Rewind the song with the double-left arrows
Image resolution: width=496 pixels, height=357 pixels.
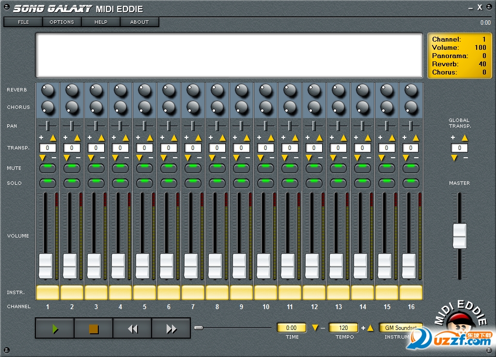(132, 328)
